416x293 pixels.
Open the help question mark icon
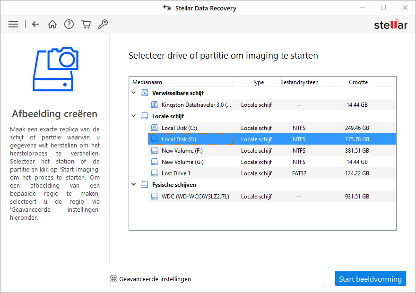click(x=69, y=24)
